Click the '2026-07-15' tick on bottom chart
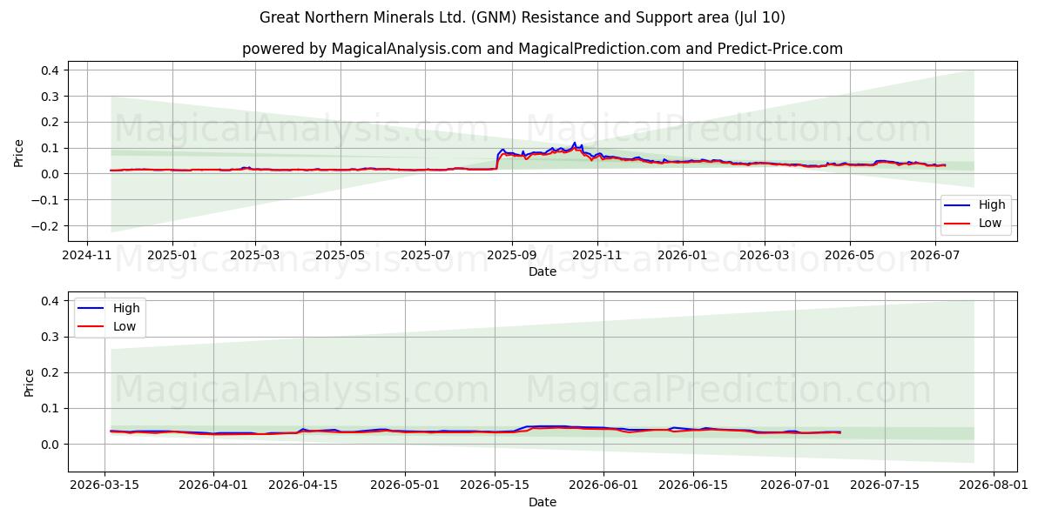Viewport: 1045px width, 522px height. (x=885, y=486)
